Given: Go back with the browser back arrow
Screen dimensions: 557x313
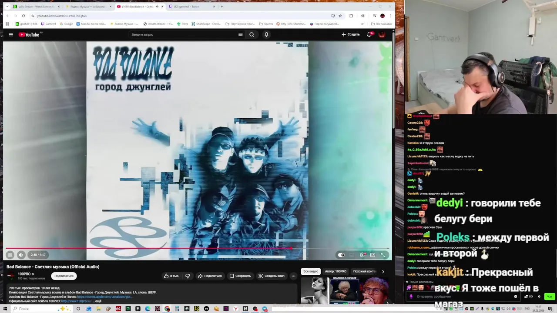Looking at the screenshot, I should point(7,16).
